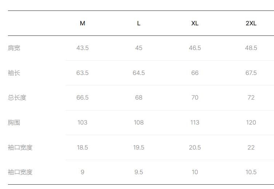Click the 64.5 sleeve length cell
Image resolution: width=274 pixels, height=189 pixels.
tap(138, 73)
